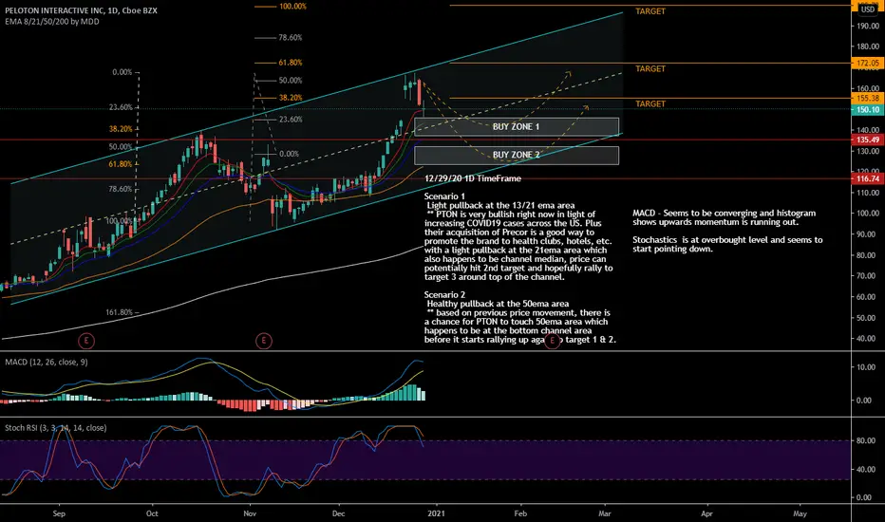The image size is (885, 522).
Task: Select the 12/29/20 1D TimeFrame note
Action: click(473, 178)
